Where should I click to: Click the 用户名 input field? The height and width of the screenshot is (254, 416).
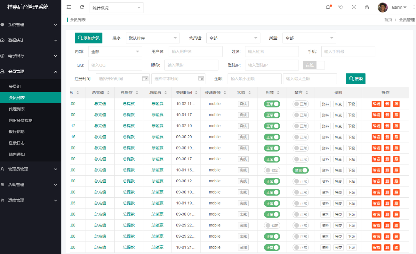pos(195,52)
